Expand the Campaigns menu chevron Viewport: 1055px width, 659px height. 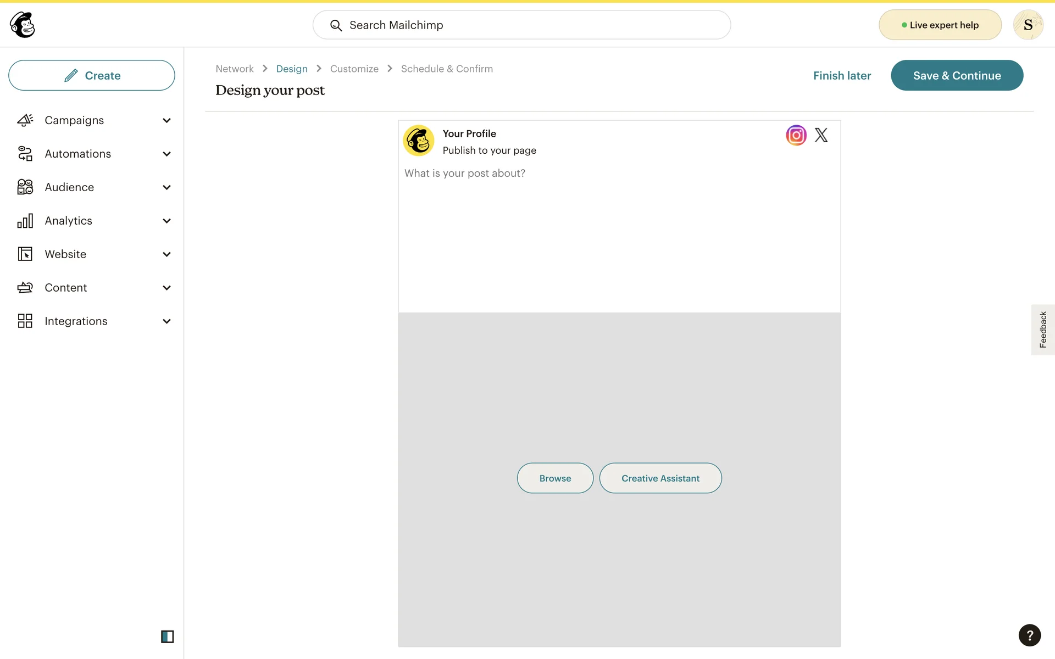[166, 120]
